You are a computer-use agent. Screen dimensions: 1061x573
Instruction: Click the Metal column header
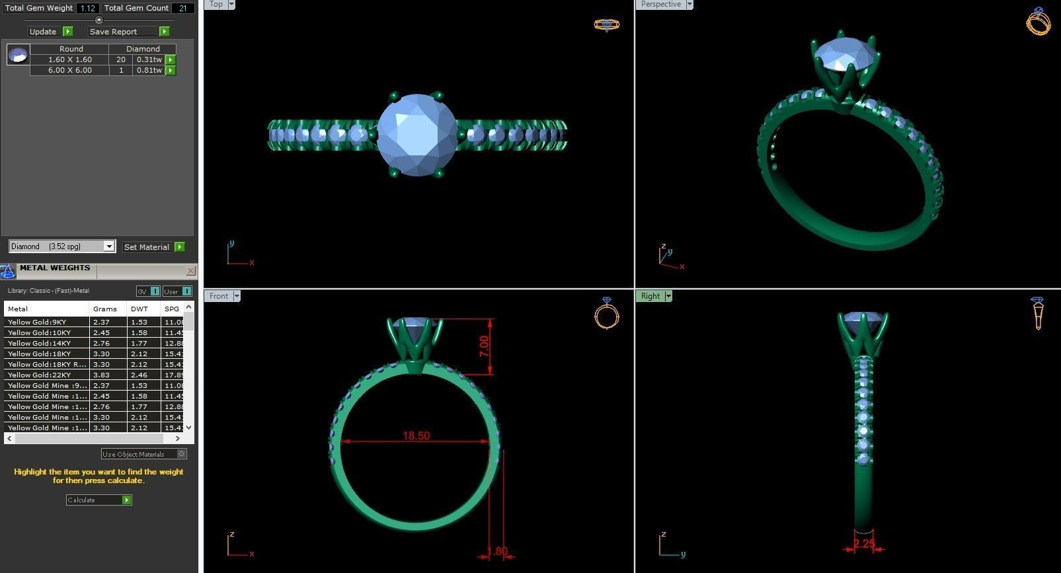tap(46, 309)
